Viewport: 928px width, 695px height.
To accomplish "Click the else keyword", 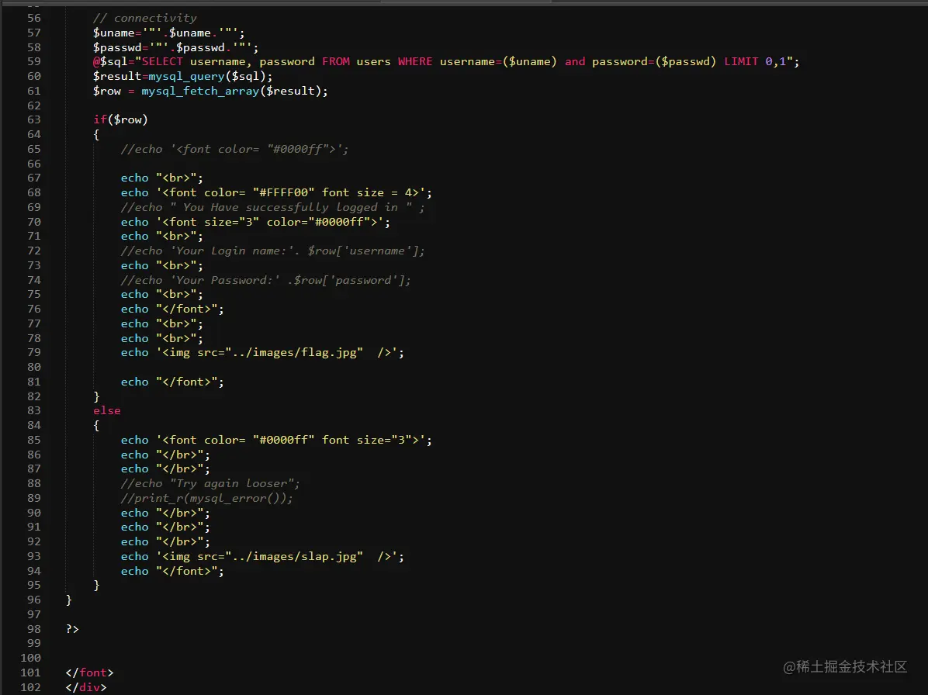I will [106, 411].
